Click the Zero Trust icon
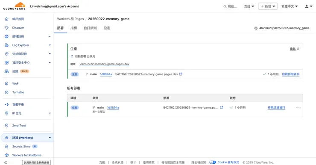 (7, 126)
